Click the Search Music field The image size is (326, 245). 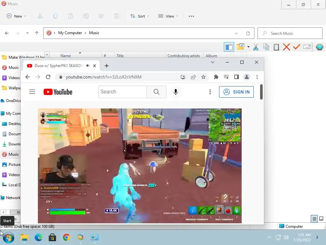tap(290, 33)
